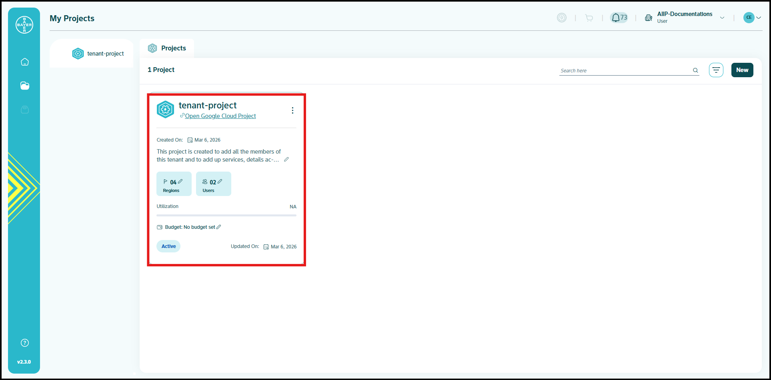
Task: Open the folder projects icon in sidebar
Action: (x=25, y=86)
